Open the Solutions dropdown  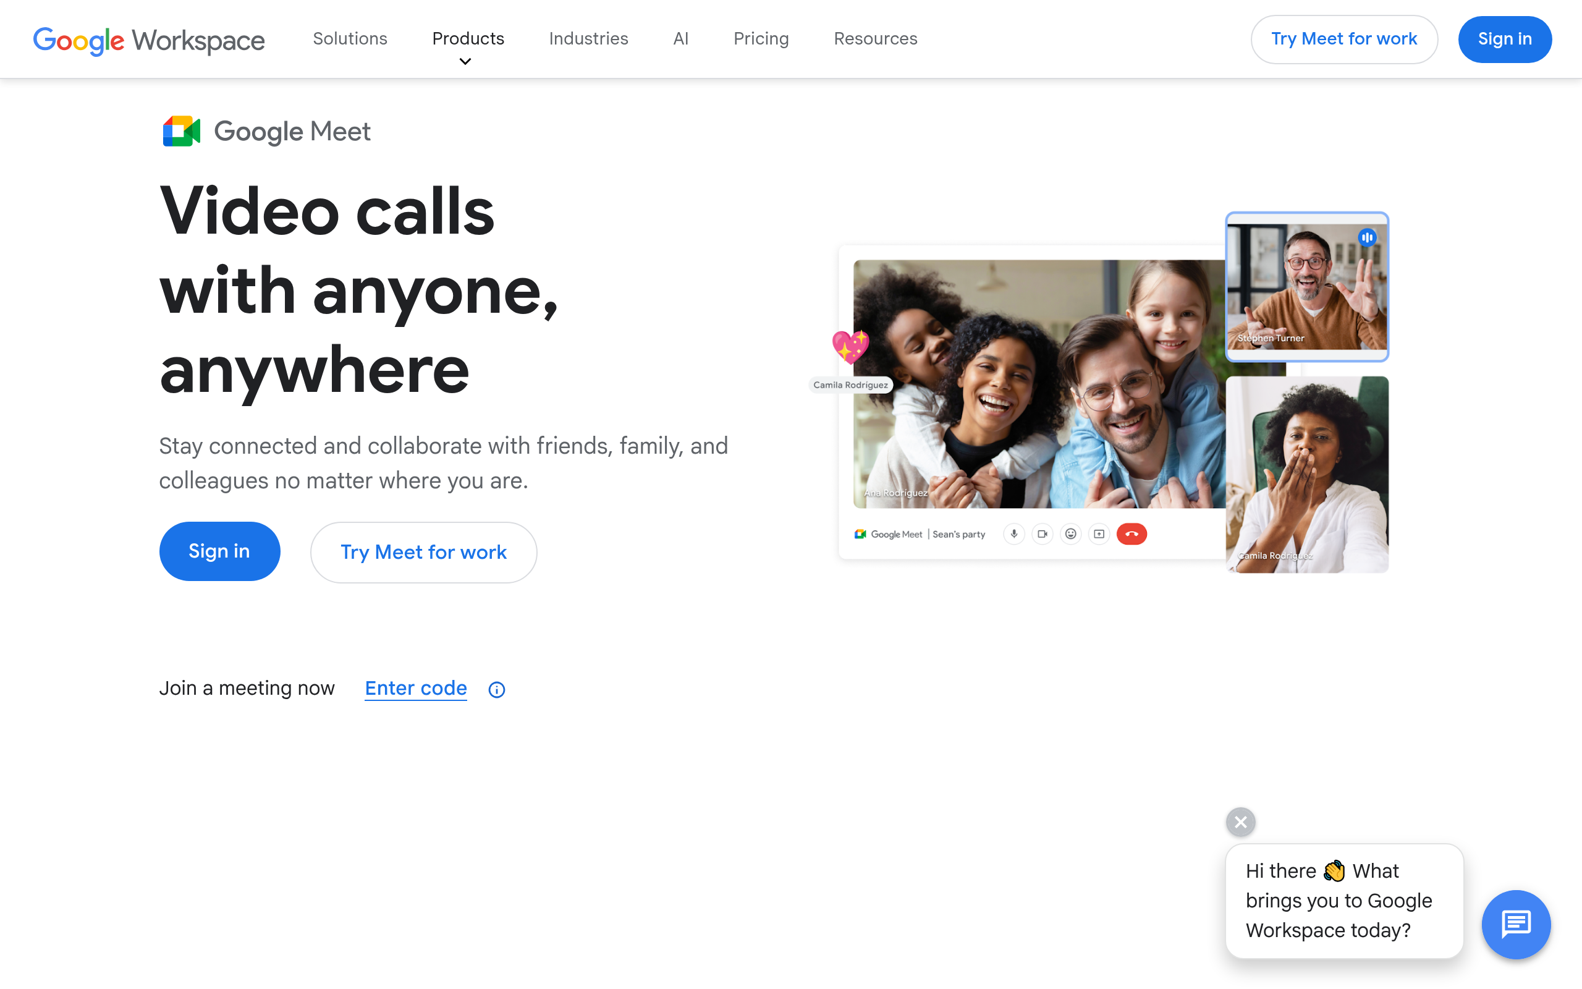click(350, 38)
